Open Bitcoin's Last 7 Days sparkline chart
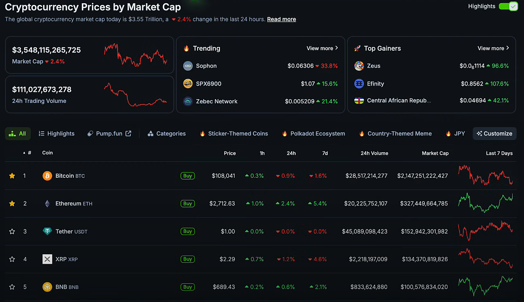Image resolution: width=524 pixels, height=302 pixels. point(485,175)
